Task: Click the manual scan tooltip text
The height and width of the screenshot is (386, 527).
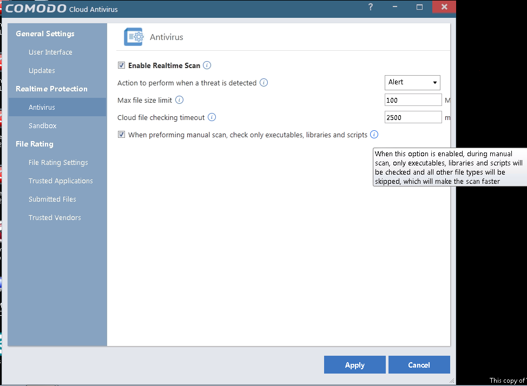Action: (x=449, y=167)
